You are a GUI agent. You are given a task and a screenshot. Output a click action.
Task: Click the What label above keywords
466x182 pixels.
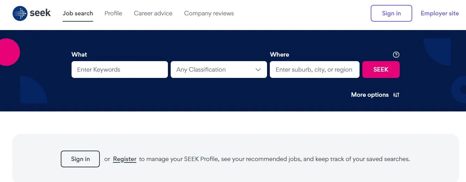79,54
